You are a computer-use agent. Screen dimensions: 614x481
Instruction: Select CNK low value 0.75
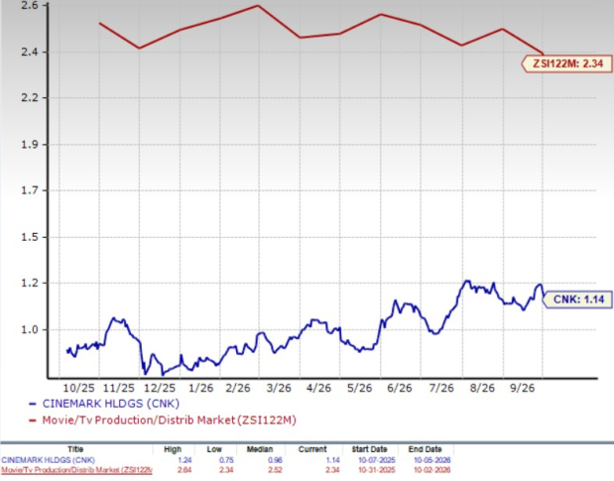226,460
